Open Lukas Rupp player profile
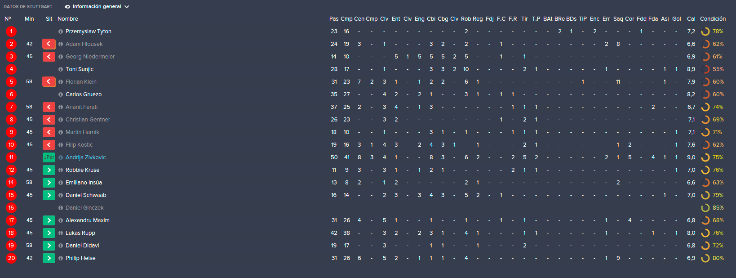The image size is (736, 278). coord(80,233)
